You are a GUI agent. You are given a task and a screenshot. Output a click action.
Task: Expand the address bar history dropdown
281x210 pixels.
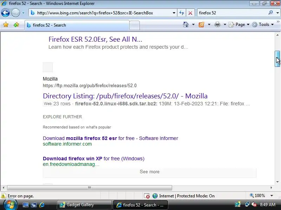coord(174,13)
